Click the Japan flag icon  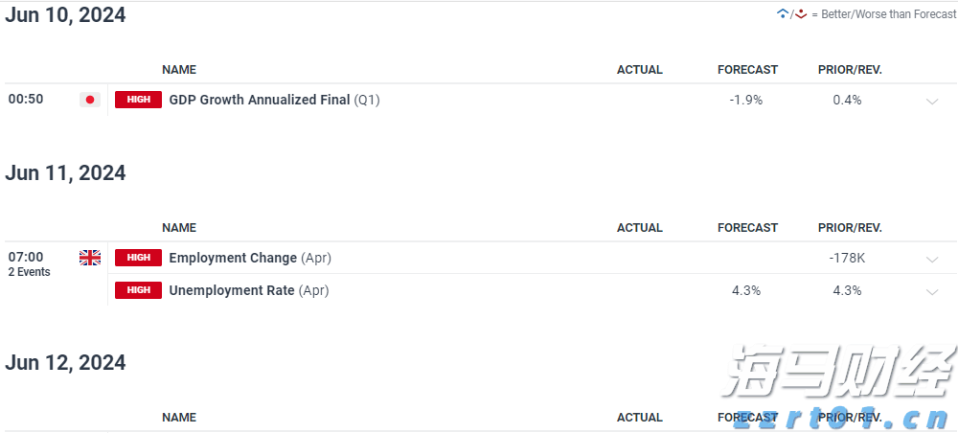(90, 100)
